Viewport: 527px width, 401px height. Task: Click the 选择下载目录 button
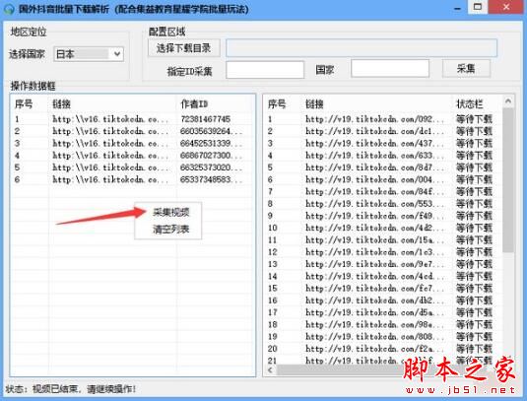pos(184,48)
